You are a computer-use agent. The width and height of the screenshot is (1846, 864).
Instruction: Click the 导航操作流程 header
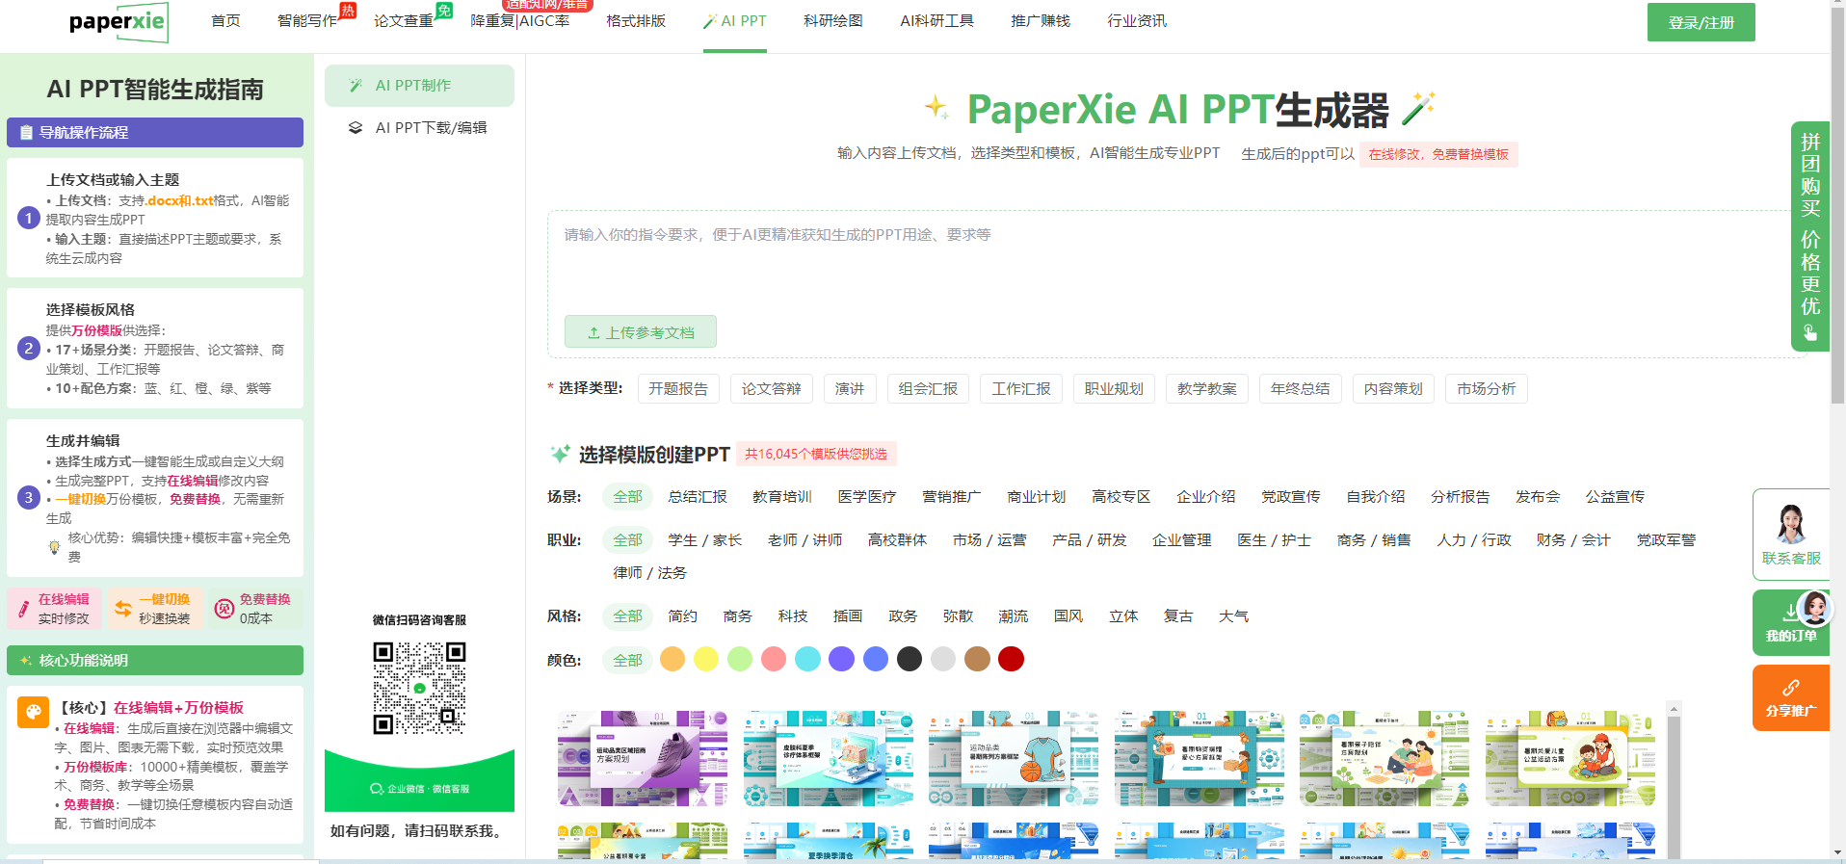[155, 133]
